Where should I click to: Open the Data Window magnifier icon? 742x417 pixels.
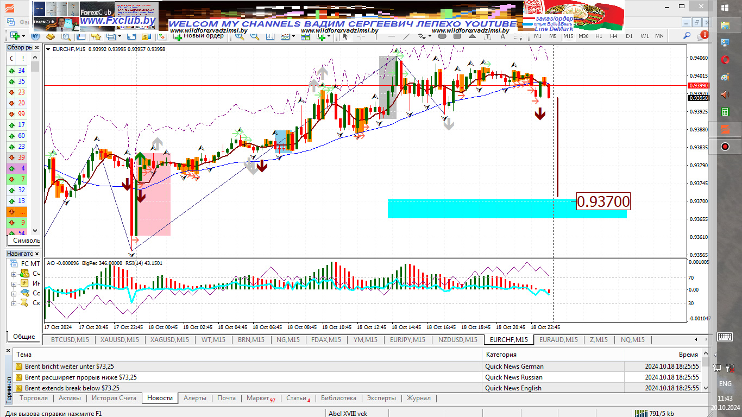point(66,36)
